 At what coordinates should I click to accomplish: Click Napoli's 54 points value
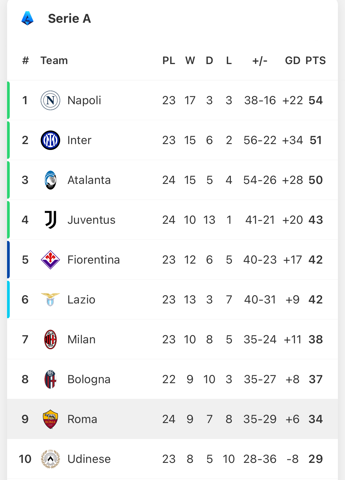pyautogui.click(x=316, y=100)
